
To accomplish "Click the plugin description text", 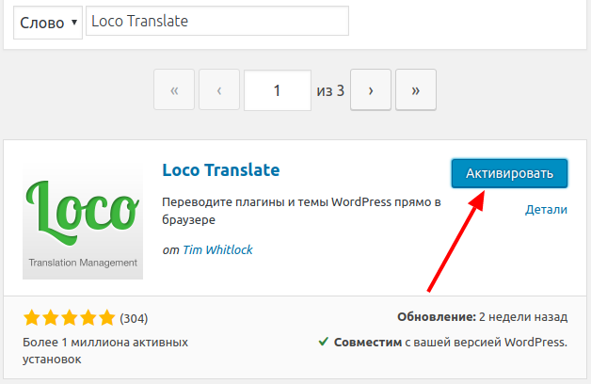I will pyautogui.click(x=300, y=211).
